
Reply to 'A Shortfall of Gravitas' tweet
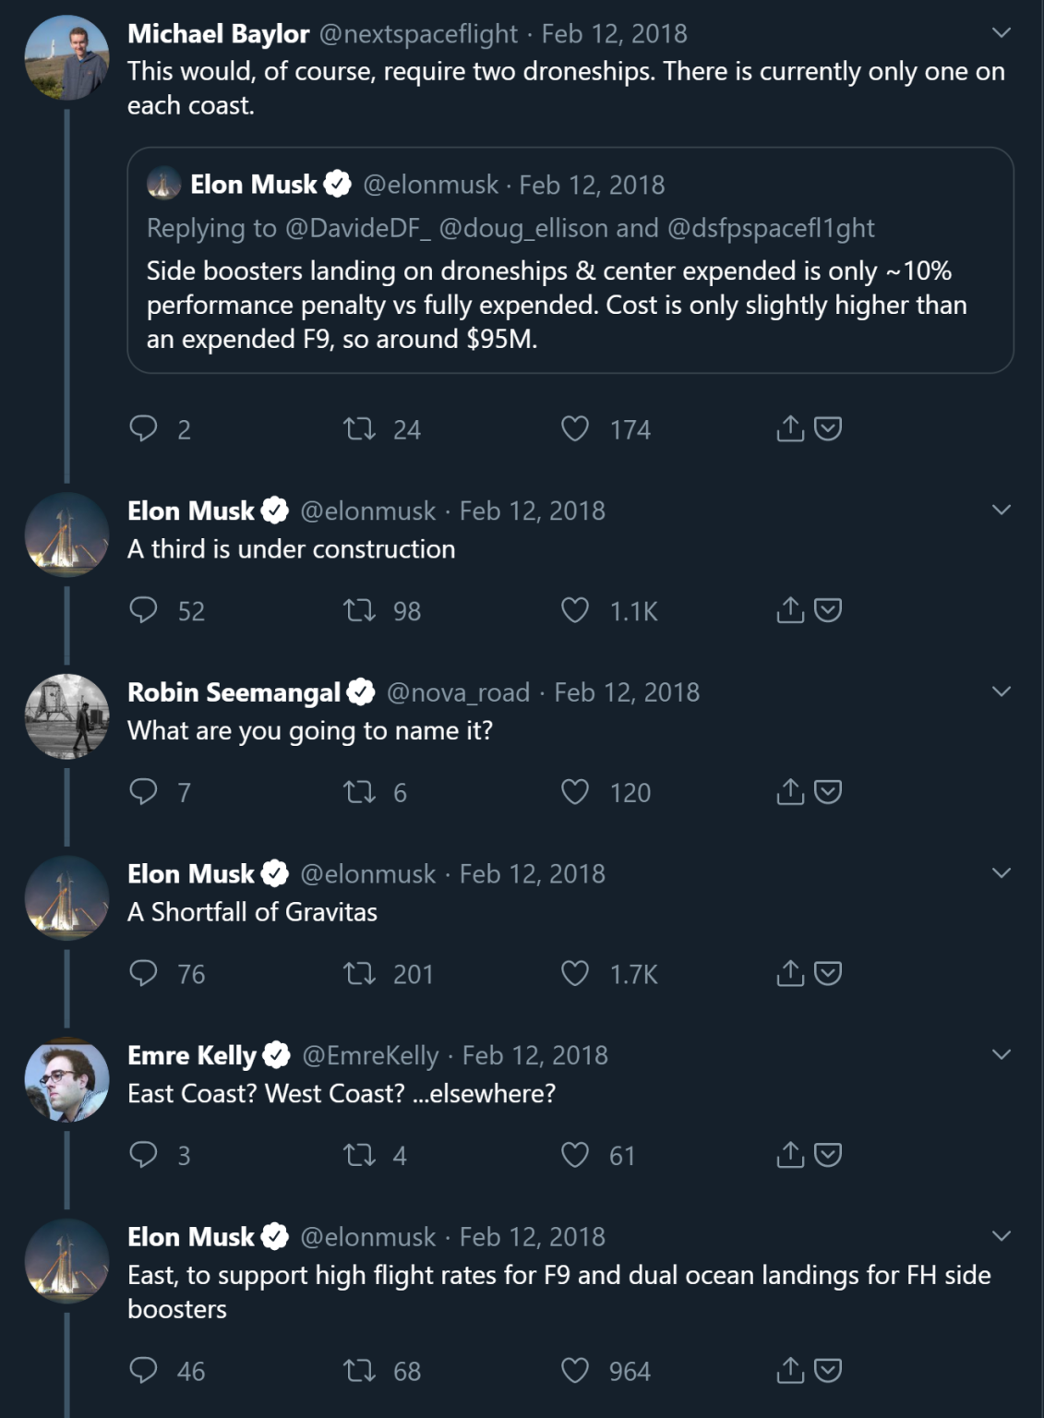point(144,974)
